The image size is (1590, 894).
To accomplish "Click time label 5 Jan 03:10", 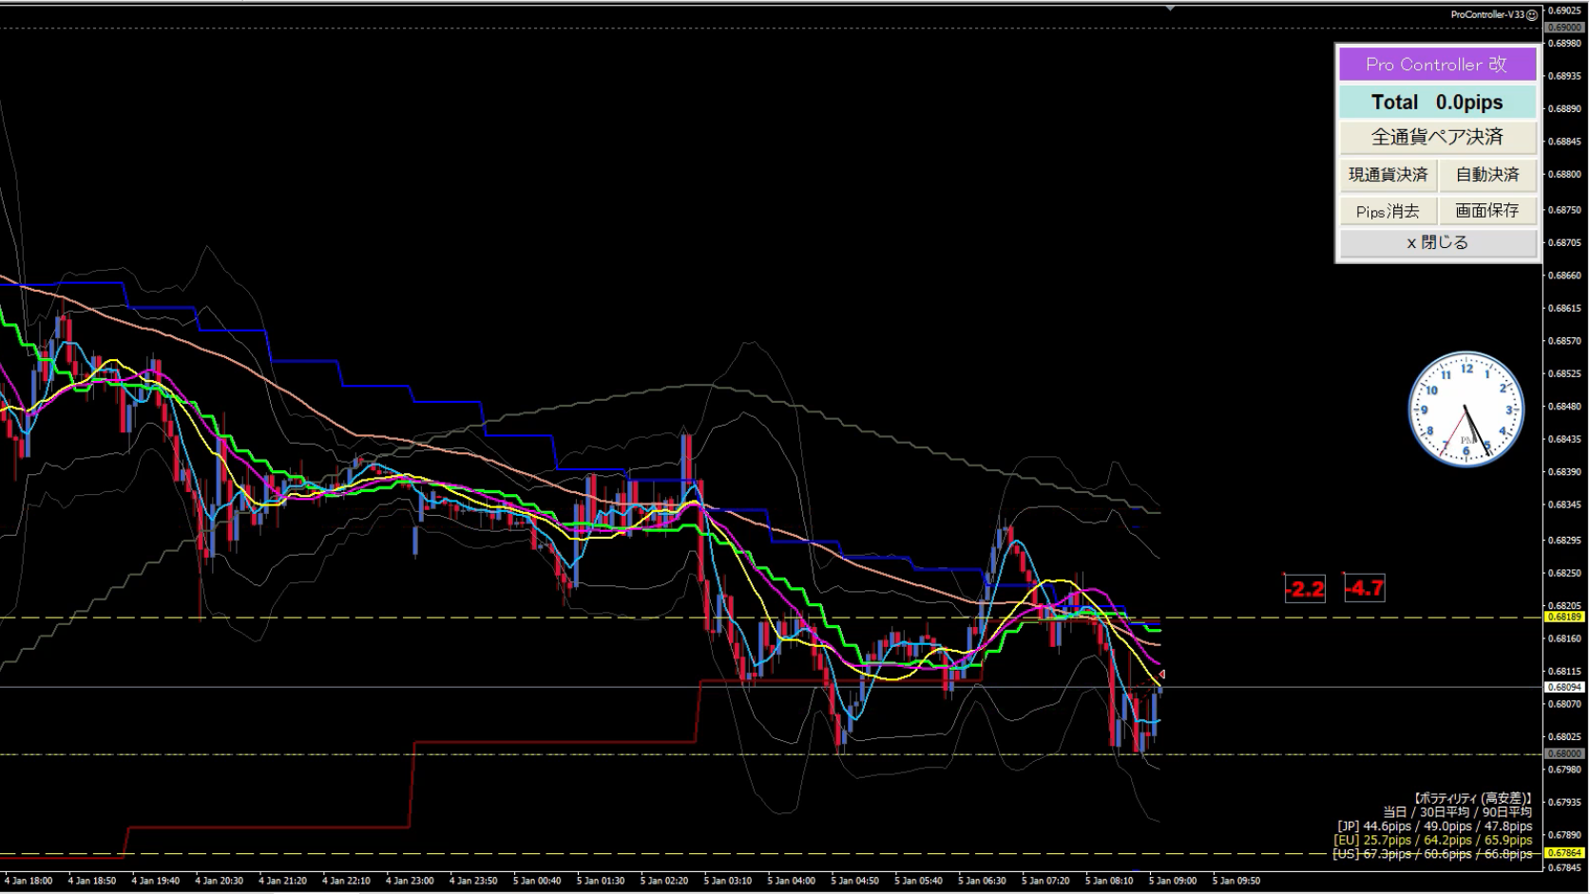I will tap(728, 882).
